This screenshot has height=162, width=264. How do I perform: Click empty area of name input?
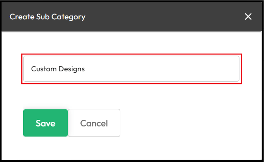tap(162, 69)
